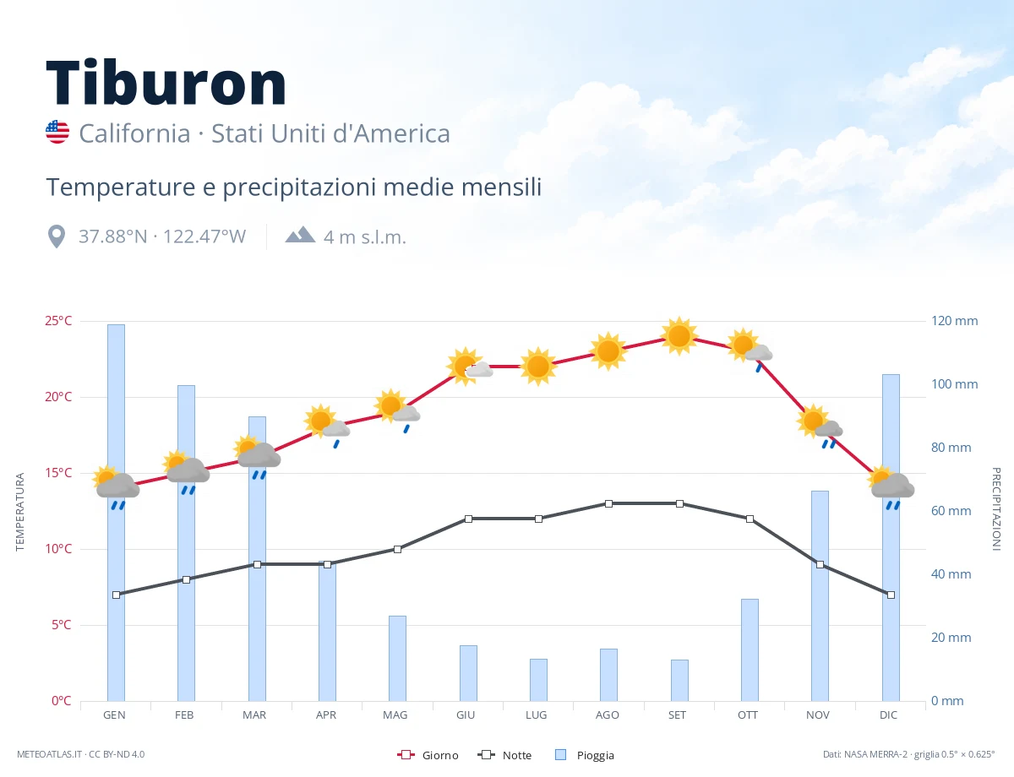This screenshot has height=777, width=1014.
Task: Click the Temperature e precipitazioni medie mensili heading
Action: click(294, 187)
